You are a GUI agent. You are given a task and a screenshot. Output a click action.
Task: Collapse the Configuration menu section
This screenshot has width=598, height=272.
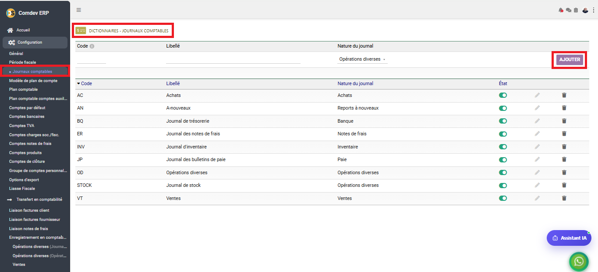coord(35,42)
